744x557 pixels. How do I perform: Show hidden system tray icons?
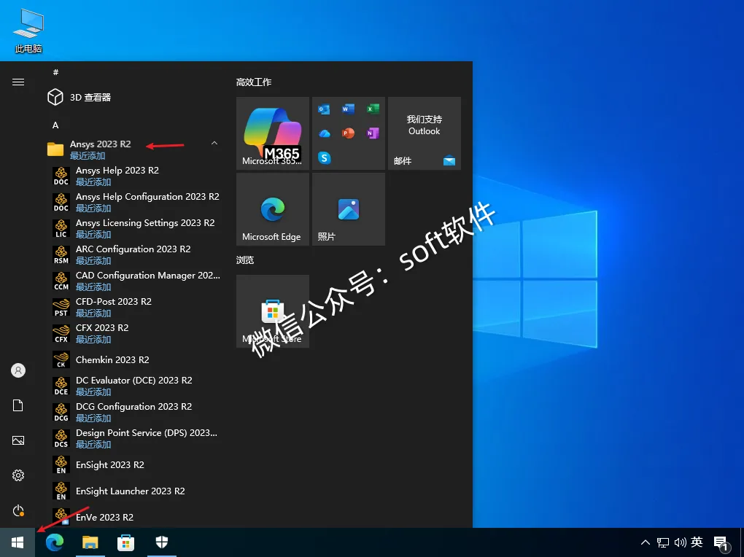646,542
